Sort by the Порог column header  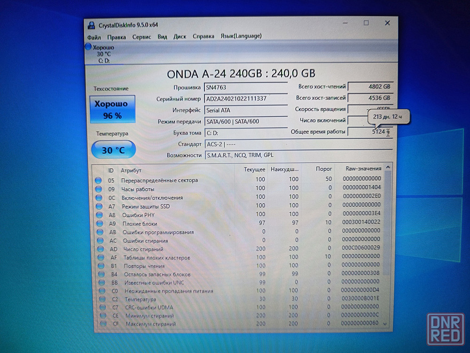click(x=324, y=169)
